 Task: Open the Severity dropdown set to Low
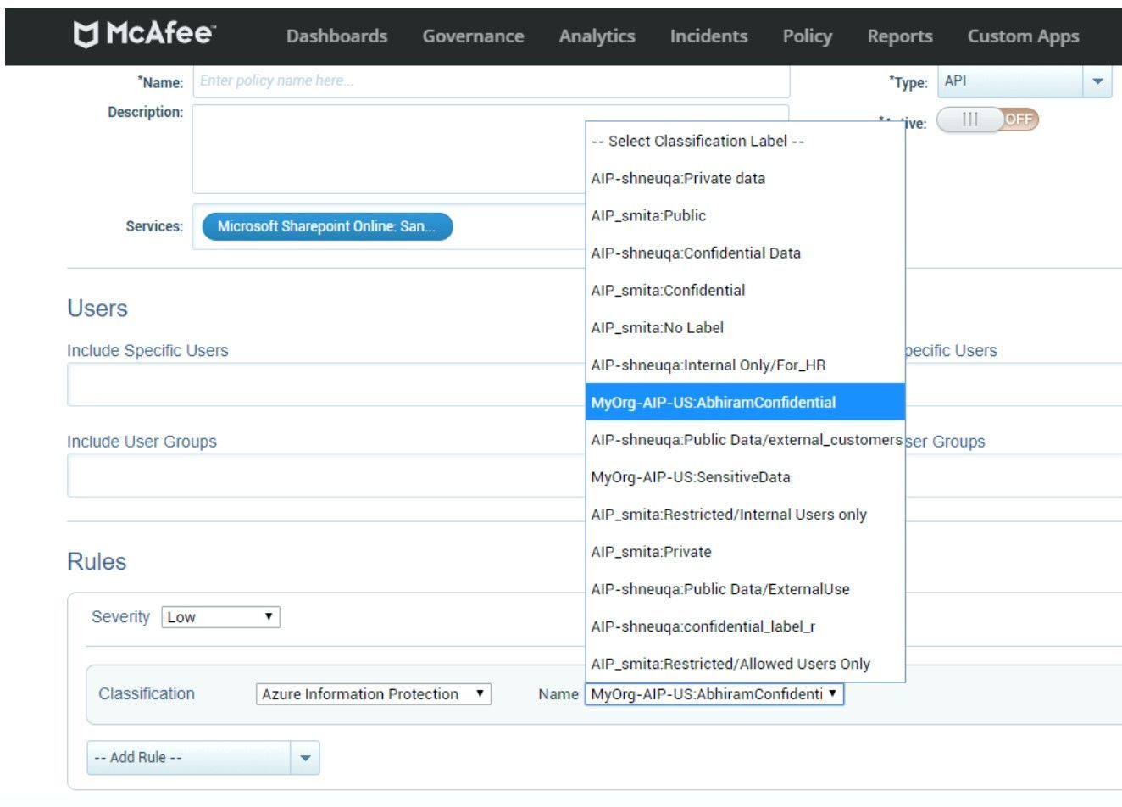[219, 616]
